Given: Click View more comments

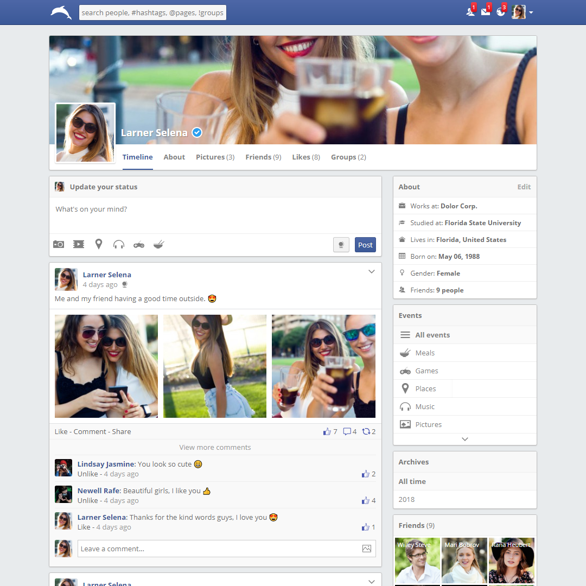Looking at the screenshot, I should (215, 447).
